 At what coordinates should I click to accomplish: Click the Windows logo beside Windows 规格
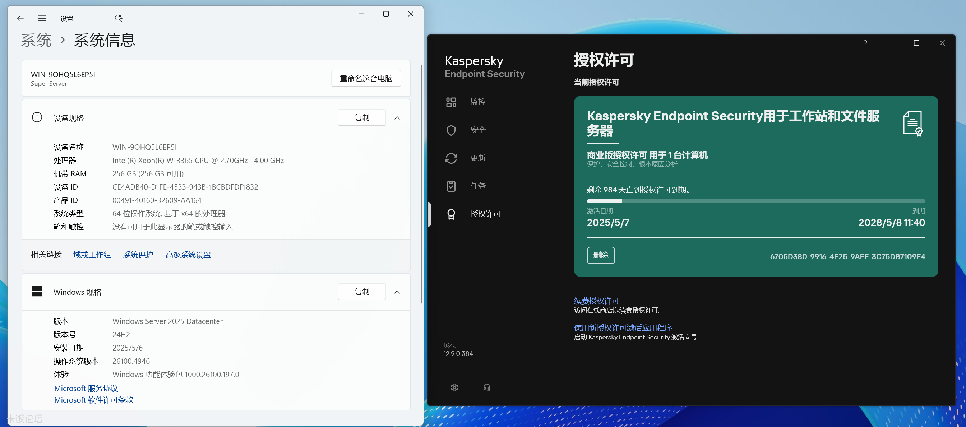click(37, 291)
